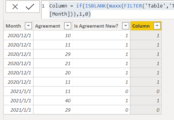This screenshot has width=174, height=120.
Task: Click Month cell in Agreement 20 row
Action: pyautogui.click(x=18, y=73)
